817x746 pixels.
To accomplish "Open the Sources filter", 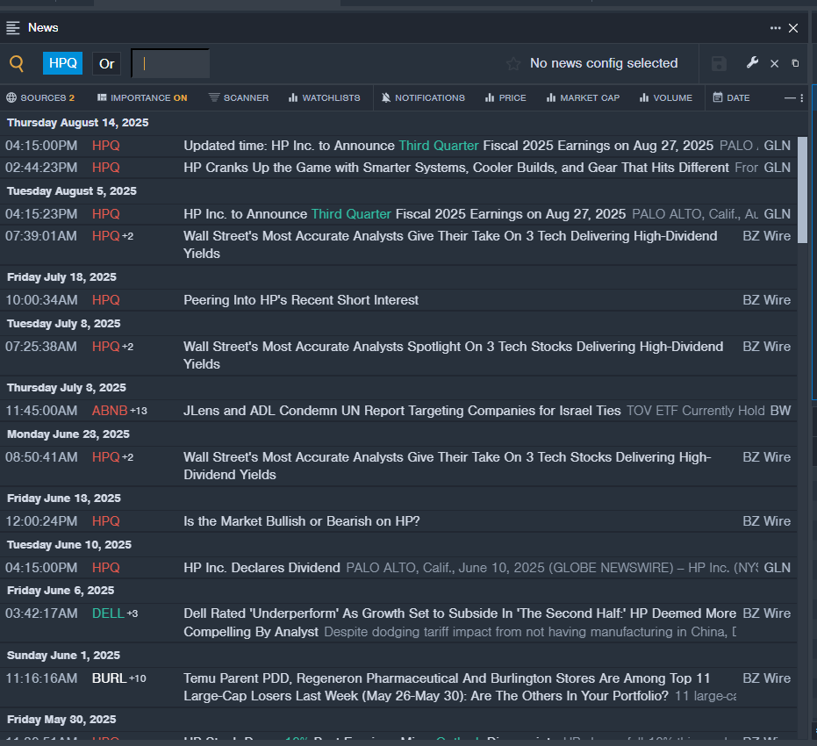I will [x=40, y=98].
